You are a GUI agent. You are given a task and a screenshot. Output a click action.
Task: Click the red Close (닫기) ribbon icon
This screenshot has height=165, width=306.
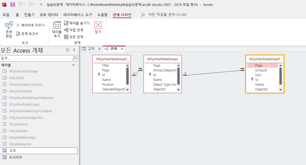tap(98, 25)
